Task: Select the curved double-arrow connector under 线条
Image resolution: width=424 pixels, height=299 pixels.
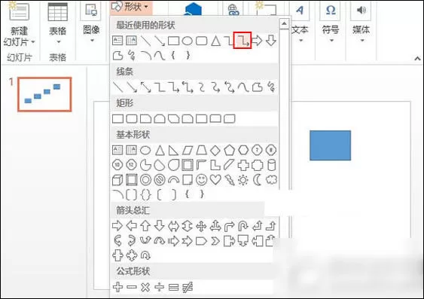Action: coord(229,87)
